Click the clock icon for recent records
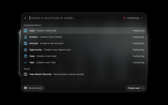Viewport: 168px width, 105px height. click(25, 74)
